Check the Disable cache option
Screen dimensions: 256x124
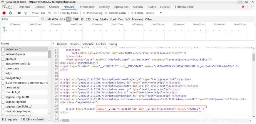click(x=106, y=13)
